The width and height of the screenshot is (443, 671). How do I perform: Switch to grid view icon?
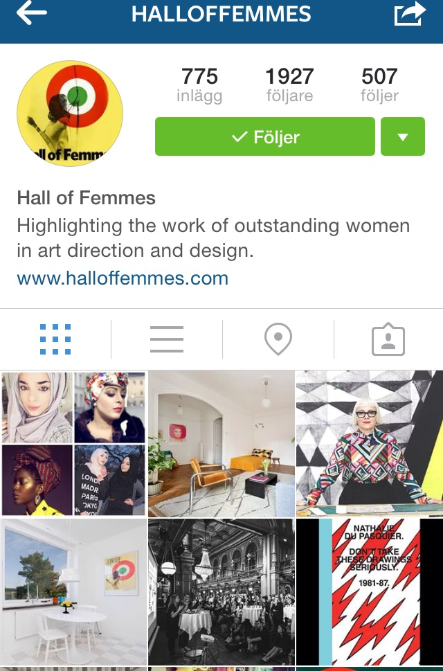55,339
